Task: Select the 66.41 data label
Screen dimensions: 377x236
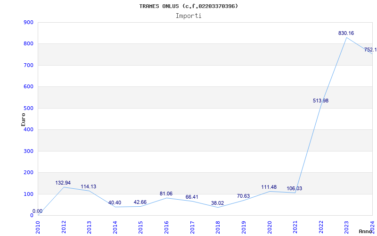Action: [192, 197]
